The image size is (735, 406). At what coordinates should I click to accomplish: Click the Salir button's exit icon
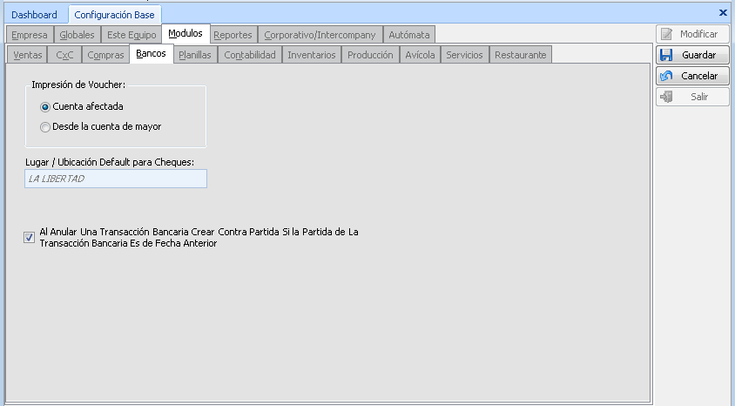point(667,97)
